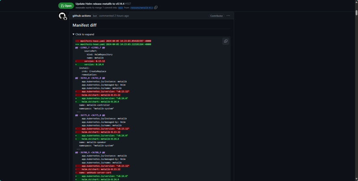
Task: Click the 'name: metallb-speaker' line
Action: tap(93, 142)
